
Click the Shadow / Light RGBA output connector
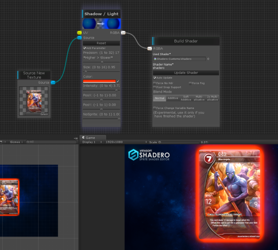[x=123, y=33]
